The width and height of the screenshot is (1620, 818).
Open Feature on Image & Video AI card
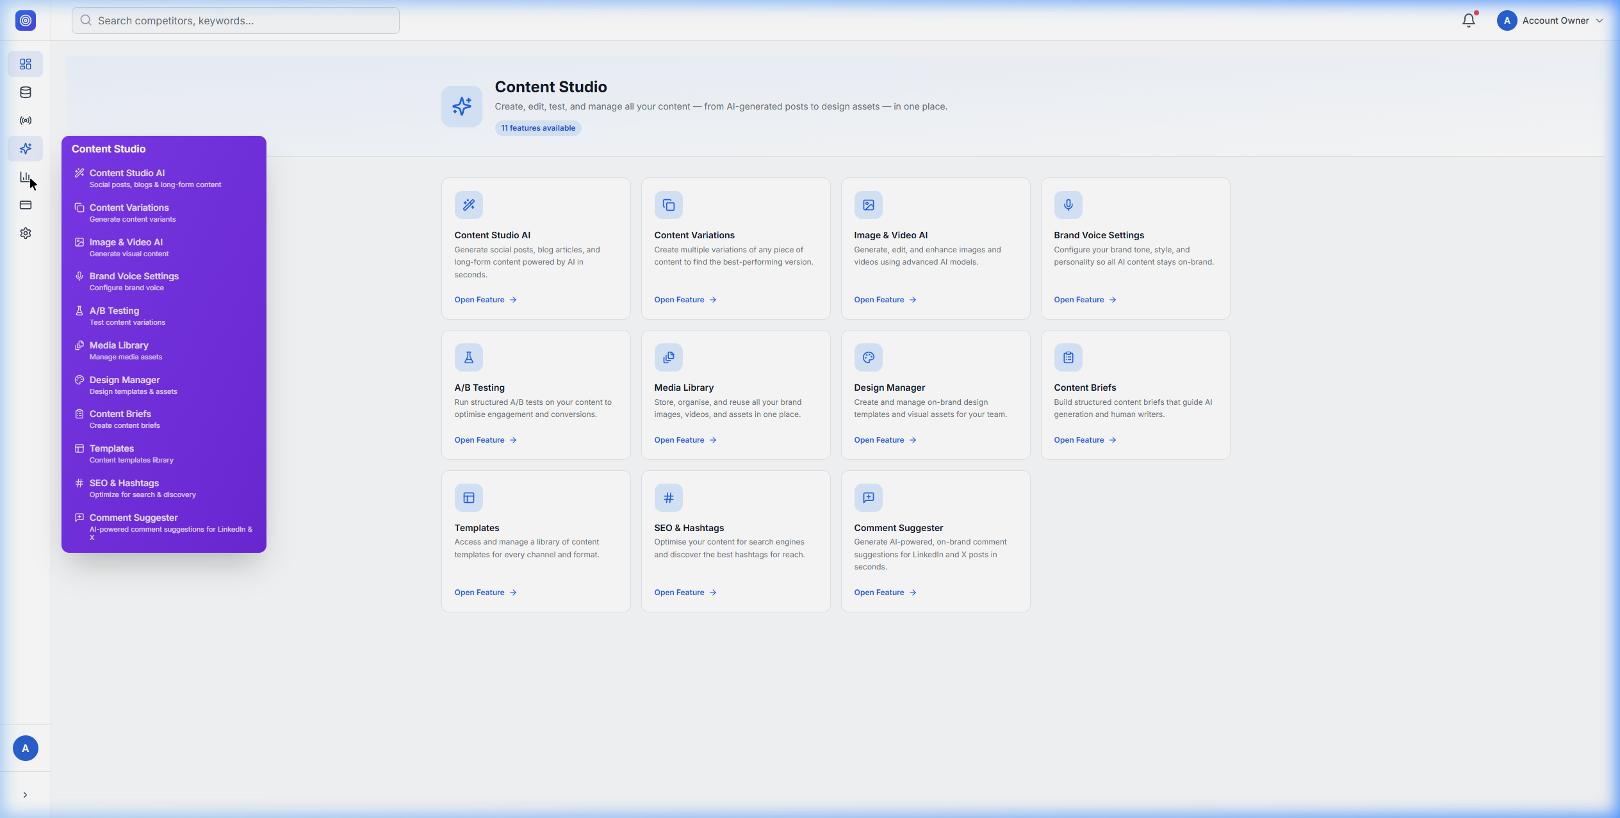click(x=885, y=300)
